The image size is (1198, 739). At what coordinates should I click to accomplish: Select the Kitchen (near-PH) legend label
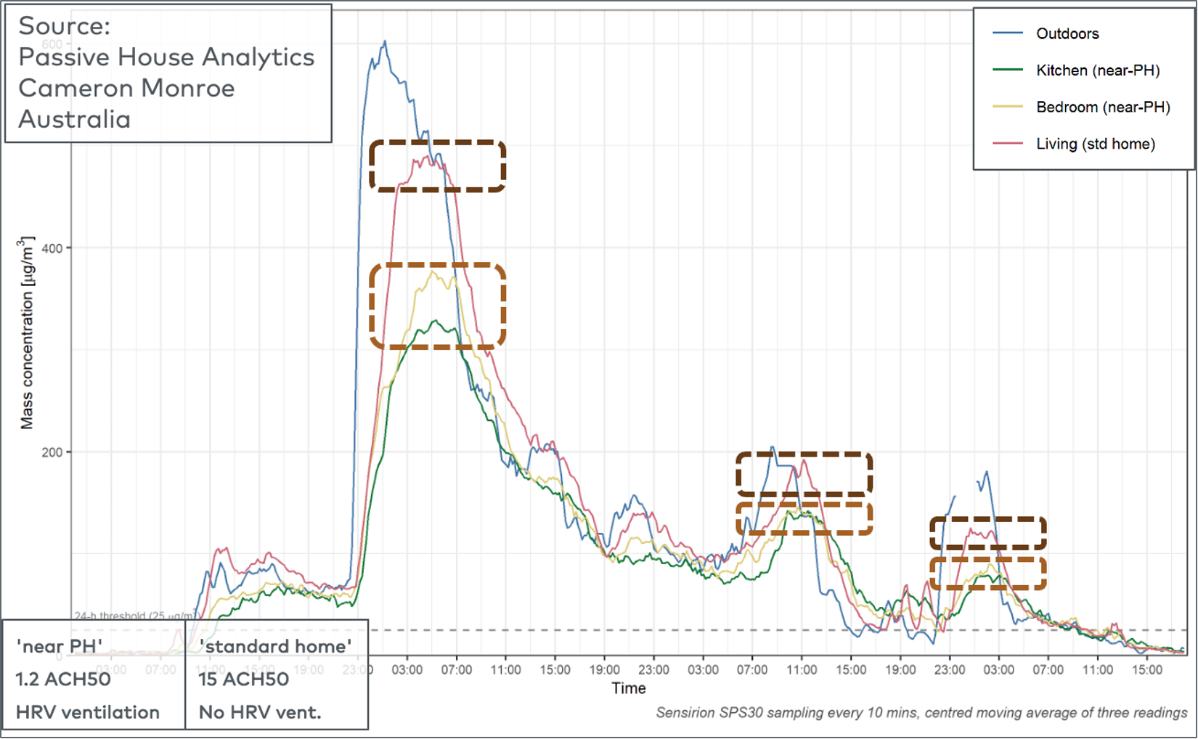(x=1097, y=70)
